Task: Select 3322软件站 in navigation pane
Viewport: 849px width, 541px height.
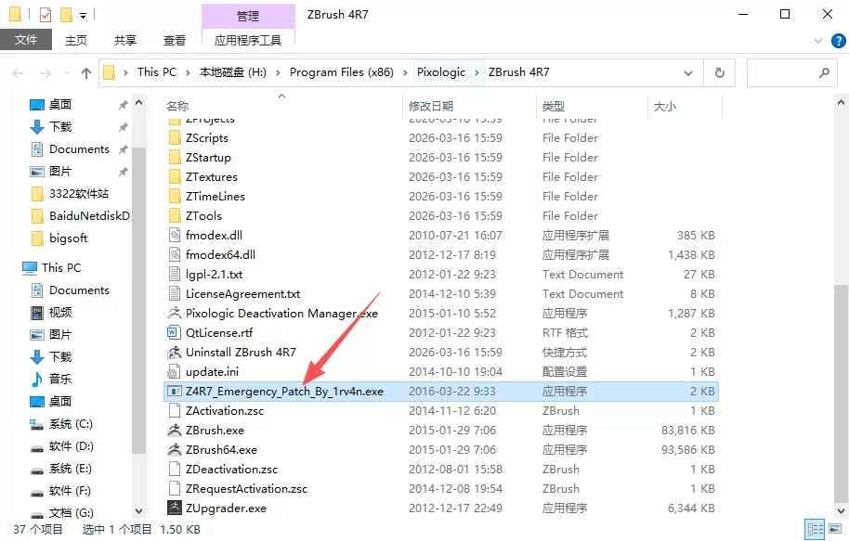Action: click(x=79, y=194)
